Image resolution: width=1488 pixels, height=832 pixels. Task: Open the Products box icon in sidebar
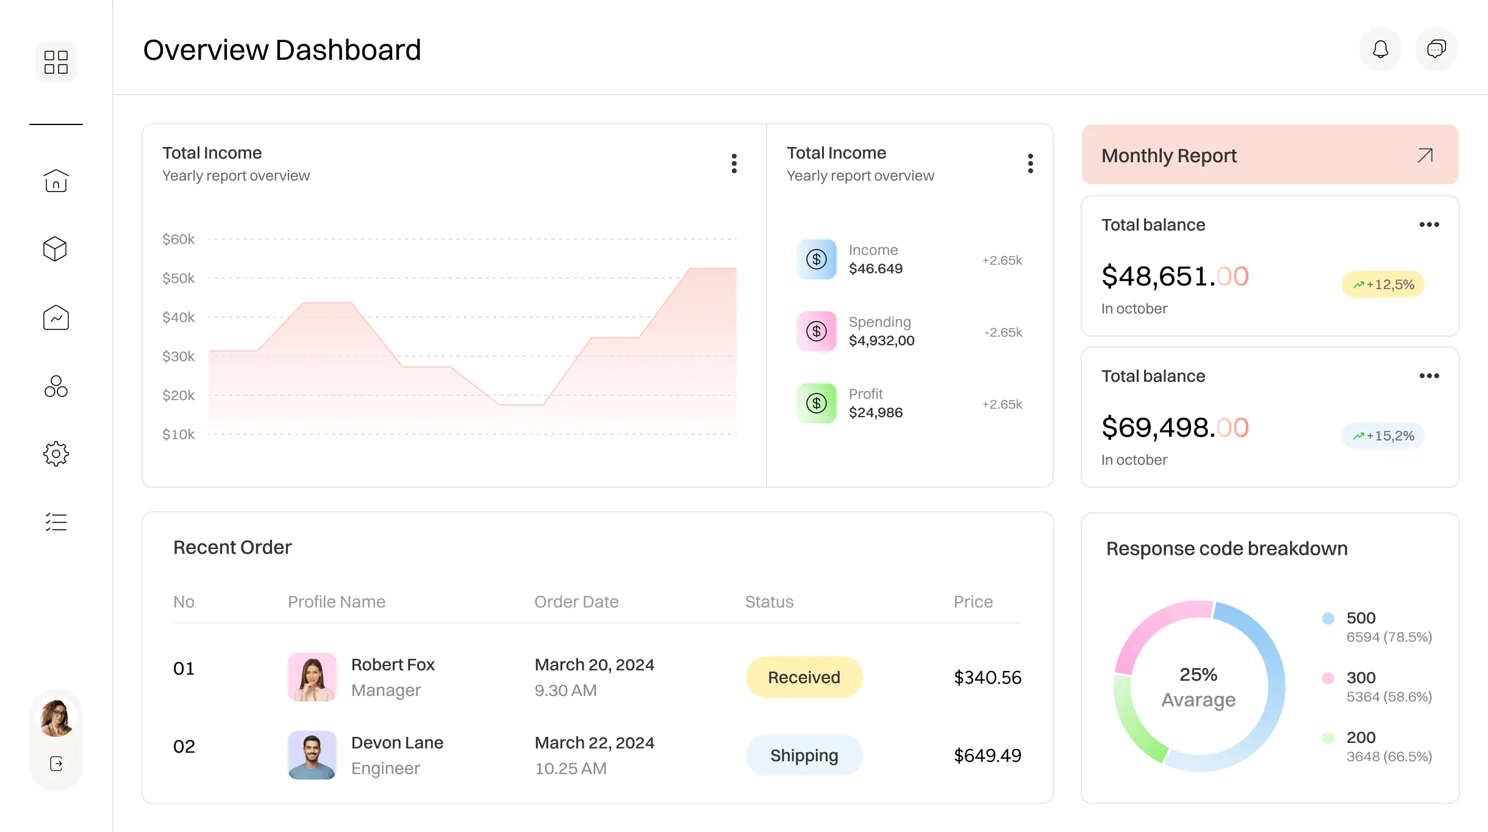pos(55,249)
